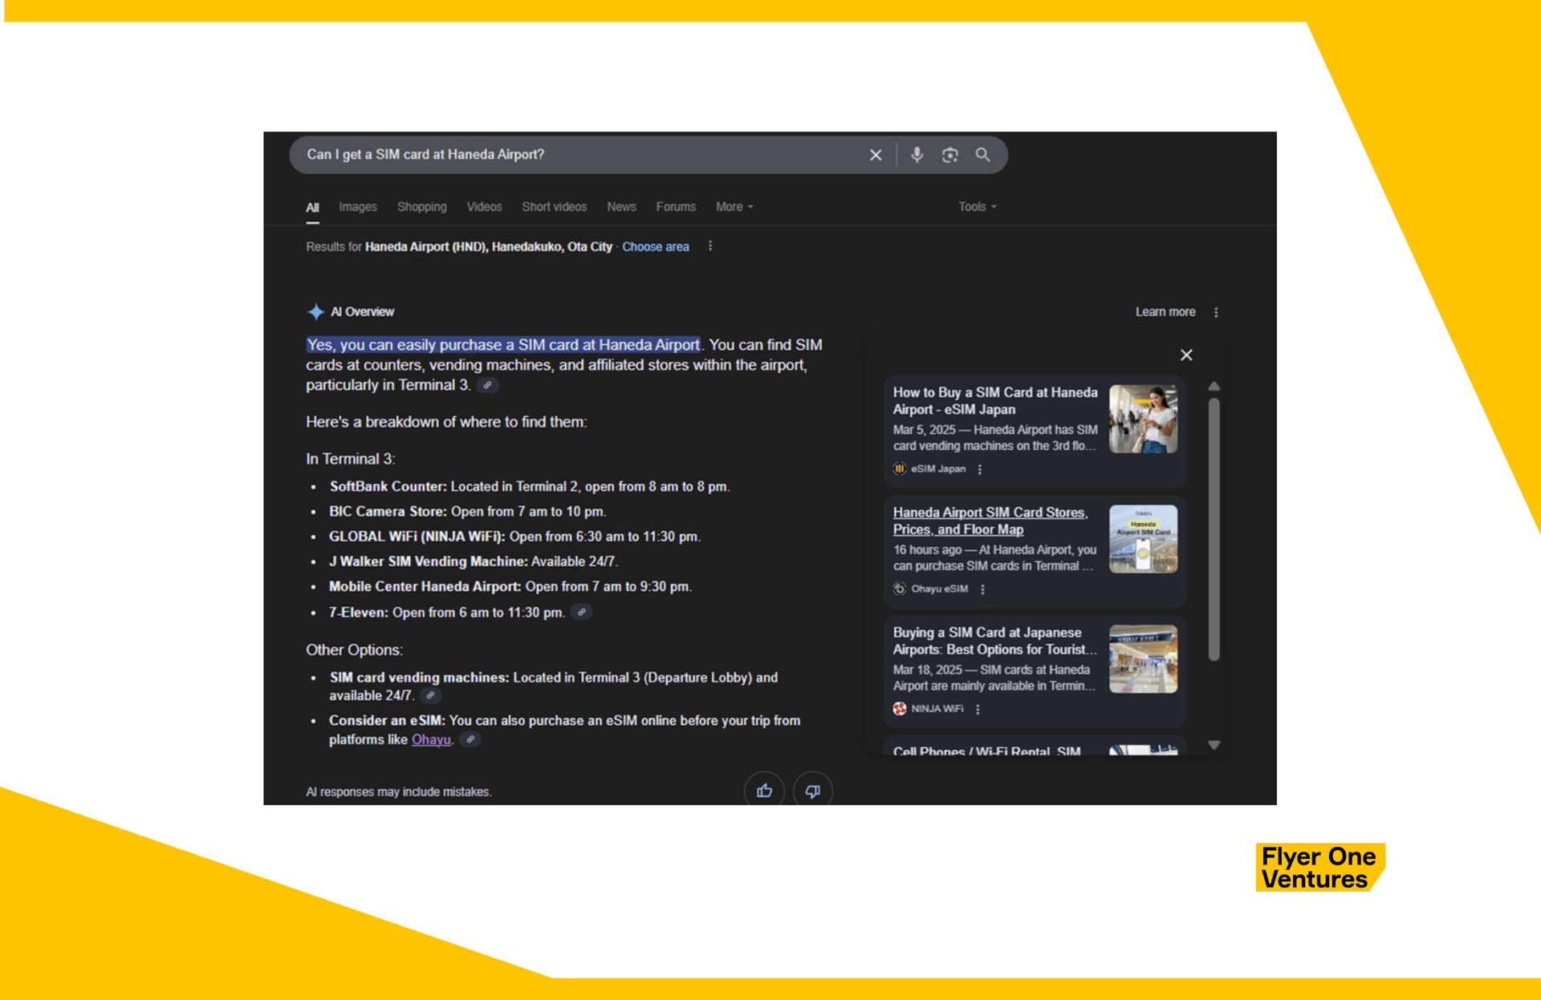Screen dimensions: 1541x1000
Task: Open the Tools dropdown
Action: (x=977, y=207)
